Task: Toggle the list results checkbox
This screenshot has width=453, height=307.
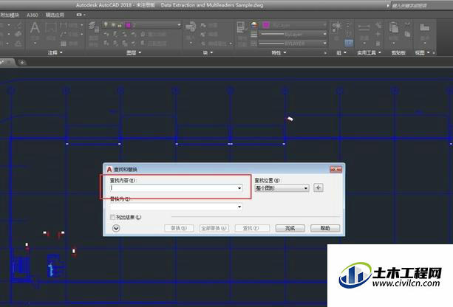Action: point(112,217)
